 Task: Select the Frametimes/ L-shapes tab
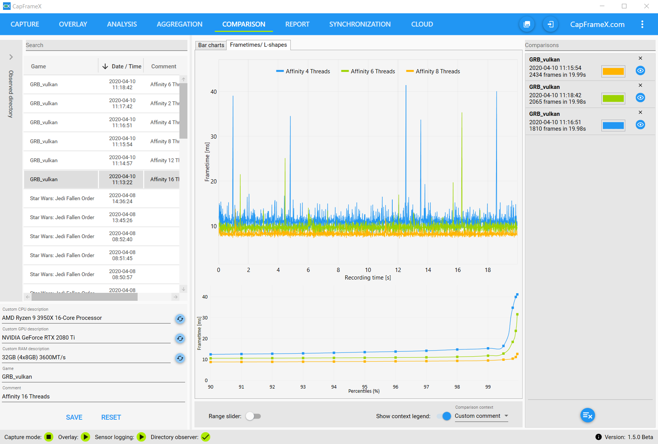258,45
